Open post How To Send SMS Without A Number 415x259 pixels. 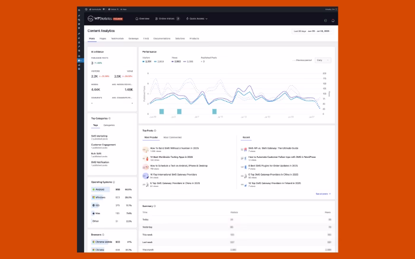(174, 148)
